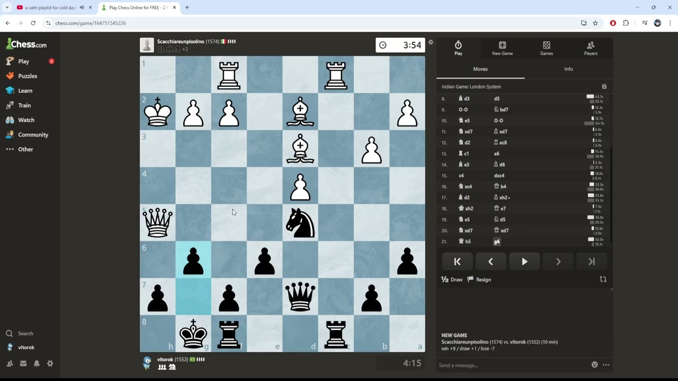Open chat more options menu
Screen dimensions: 678x381
[606, 365]
